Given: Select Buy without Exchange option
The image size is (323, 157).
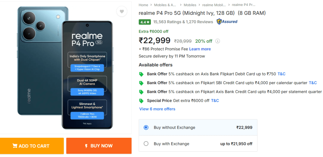Looking at the screenshot, I should click(x=146, y=128).
